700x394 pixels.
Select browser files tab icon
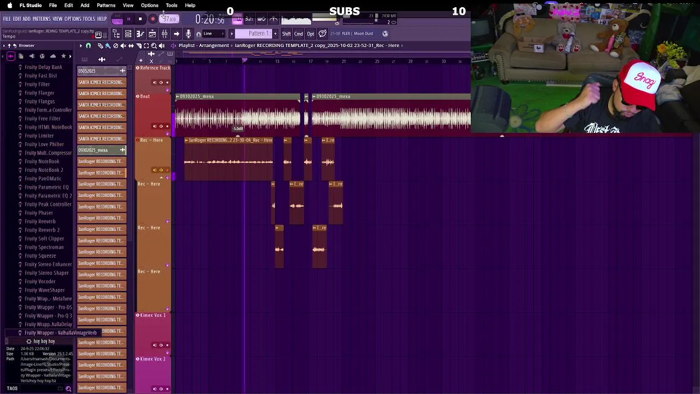[21, 56]
